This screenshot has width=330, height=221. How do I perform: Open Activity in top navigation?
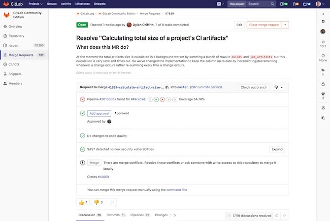(66, 4)
